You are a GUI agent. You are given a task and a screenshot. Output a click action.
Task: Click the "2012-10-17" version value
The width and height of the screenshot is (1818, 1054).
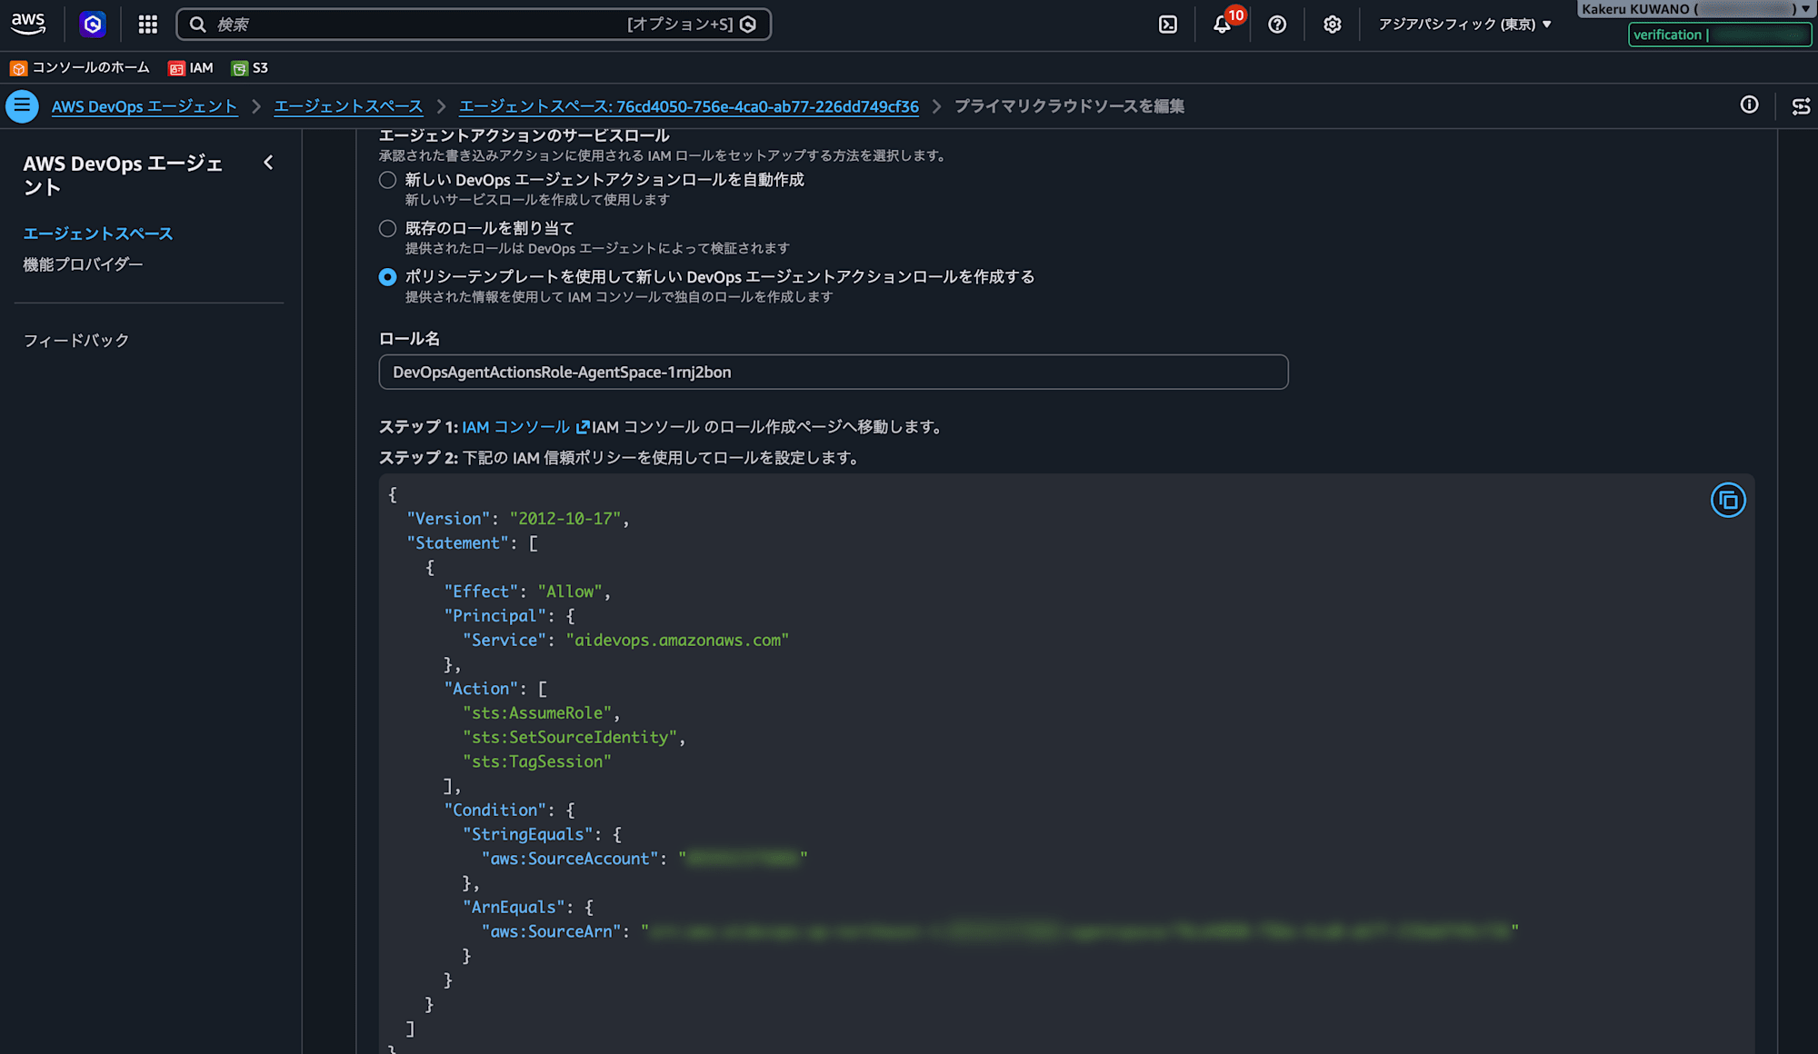[564, 519]
